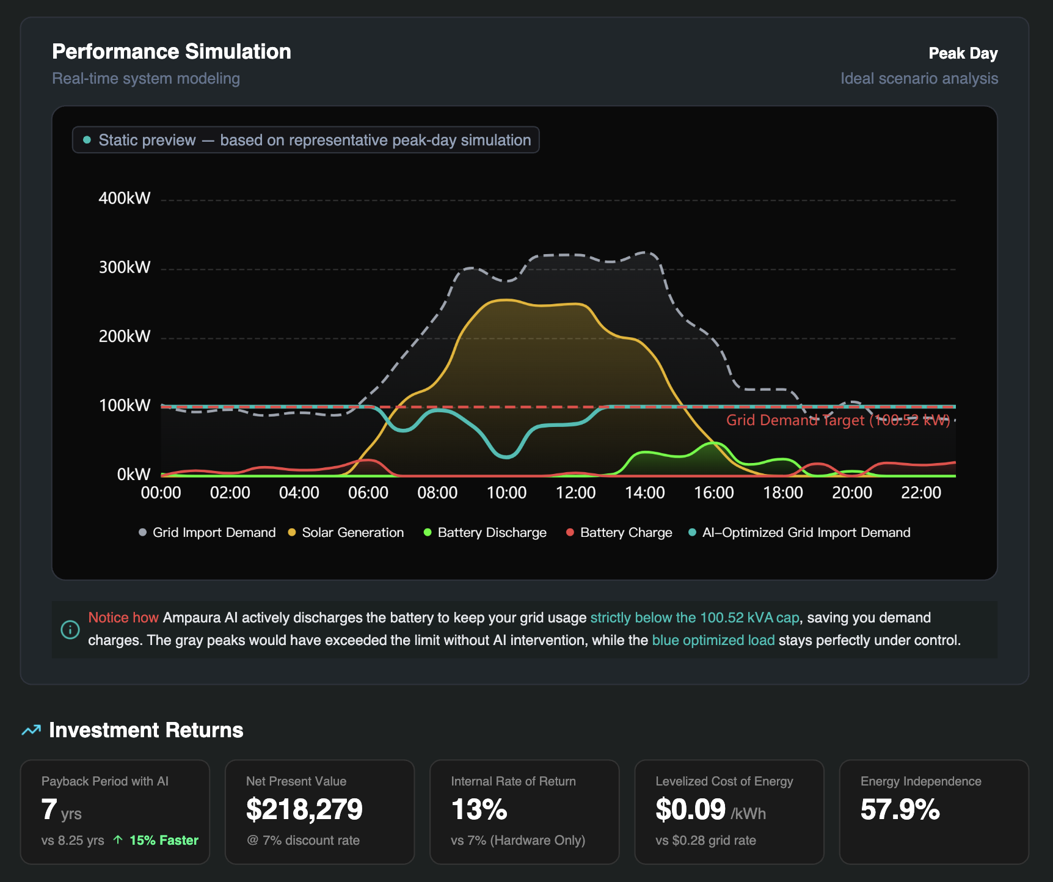This screenshot has width=1053, height=882.
Task: Open the Energy Independence card
Action: (x=934, y=812)
